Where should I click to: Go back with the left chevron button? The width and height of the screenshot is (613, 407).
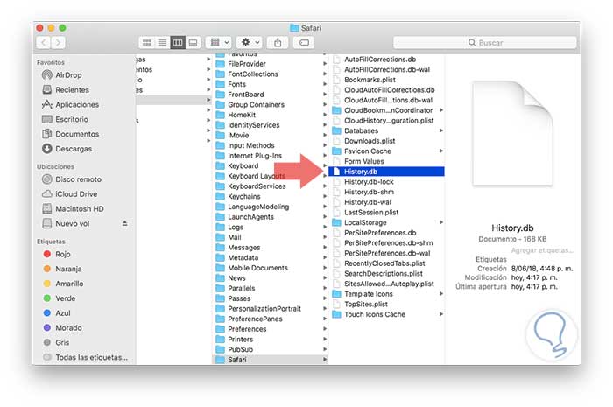click(44, 43)
